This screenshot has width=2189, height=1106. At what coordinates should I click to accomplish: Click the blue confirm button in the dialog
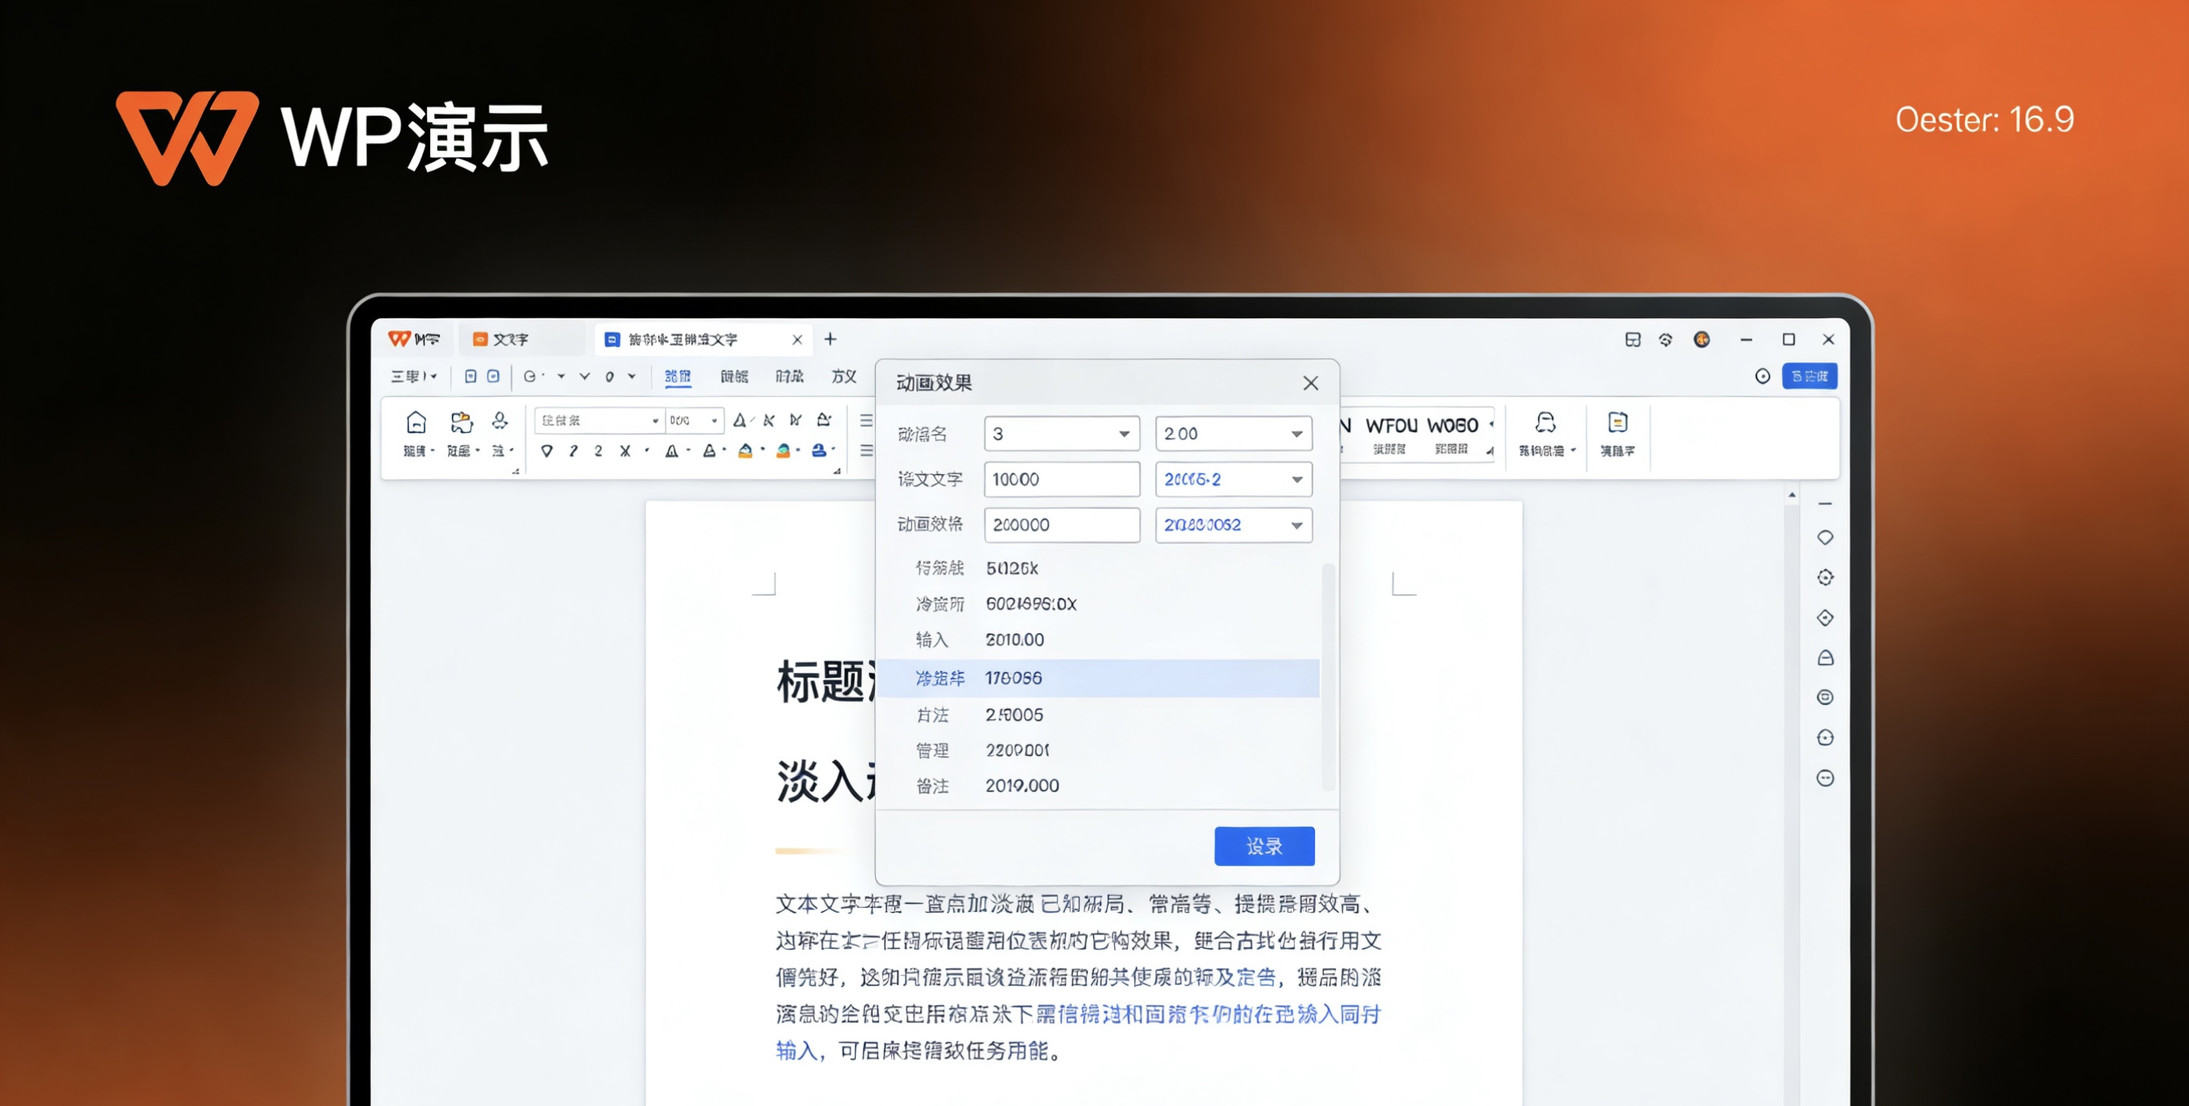[x=1263, y=845]
